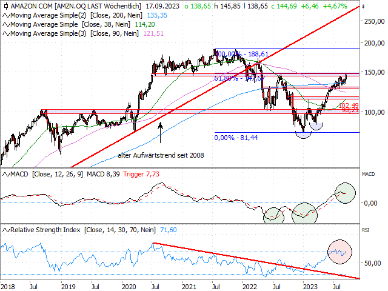Click the high value 145,85
The height and width of the screenshot is (291, 388).
click(x=230, y=6)
